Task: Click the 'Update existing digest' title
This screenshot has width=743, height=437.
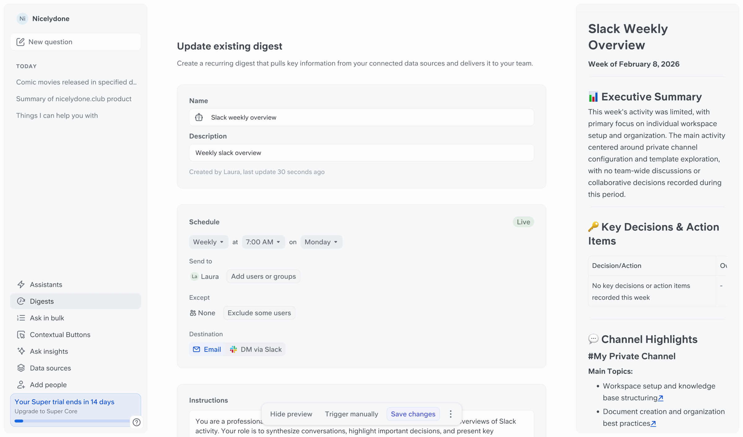Action: pos(230,46)
